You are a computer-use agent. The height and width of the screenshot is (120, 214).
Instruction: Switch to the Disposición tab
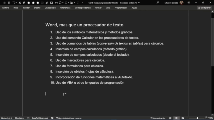[50, 8]
